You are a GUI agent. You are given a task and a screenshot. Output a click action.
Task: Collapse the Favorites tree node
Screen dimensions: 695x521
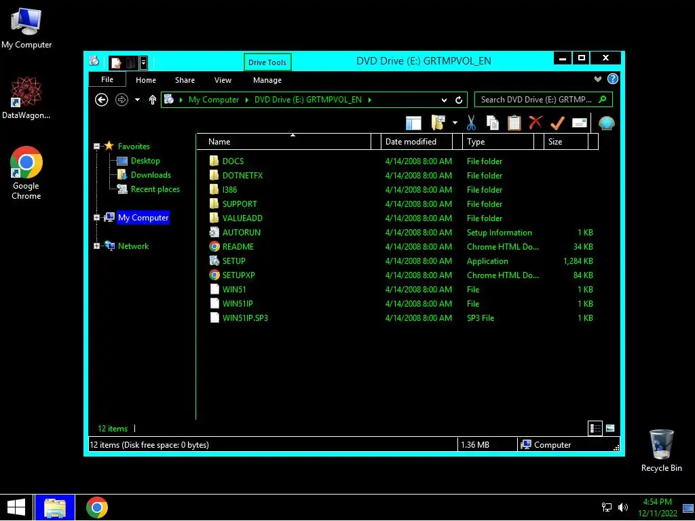[96, 147]
